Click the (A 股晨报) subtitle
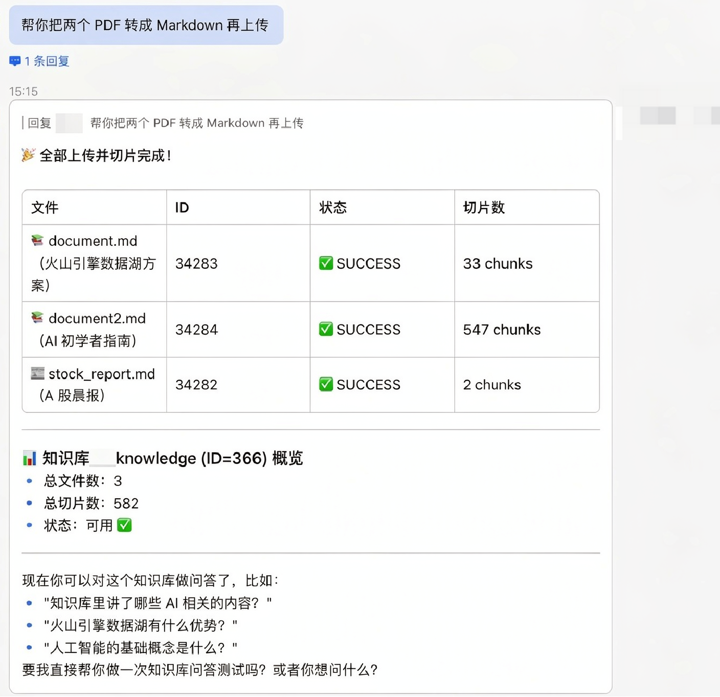Image resolution: width=720 pixels, height=697 pixels. click(72, 396)
